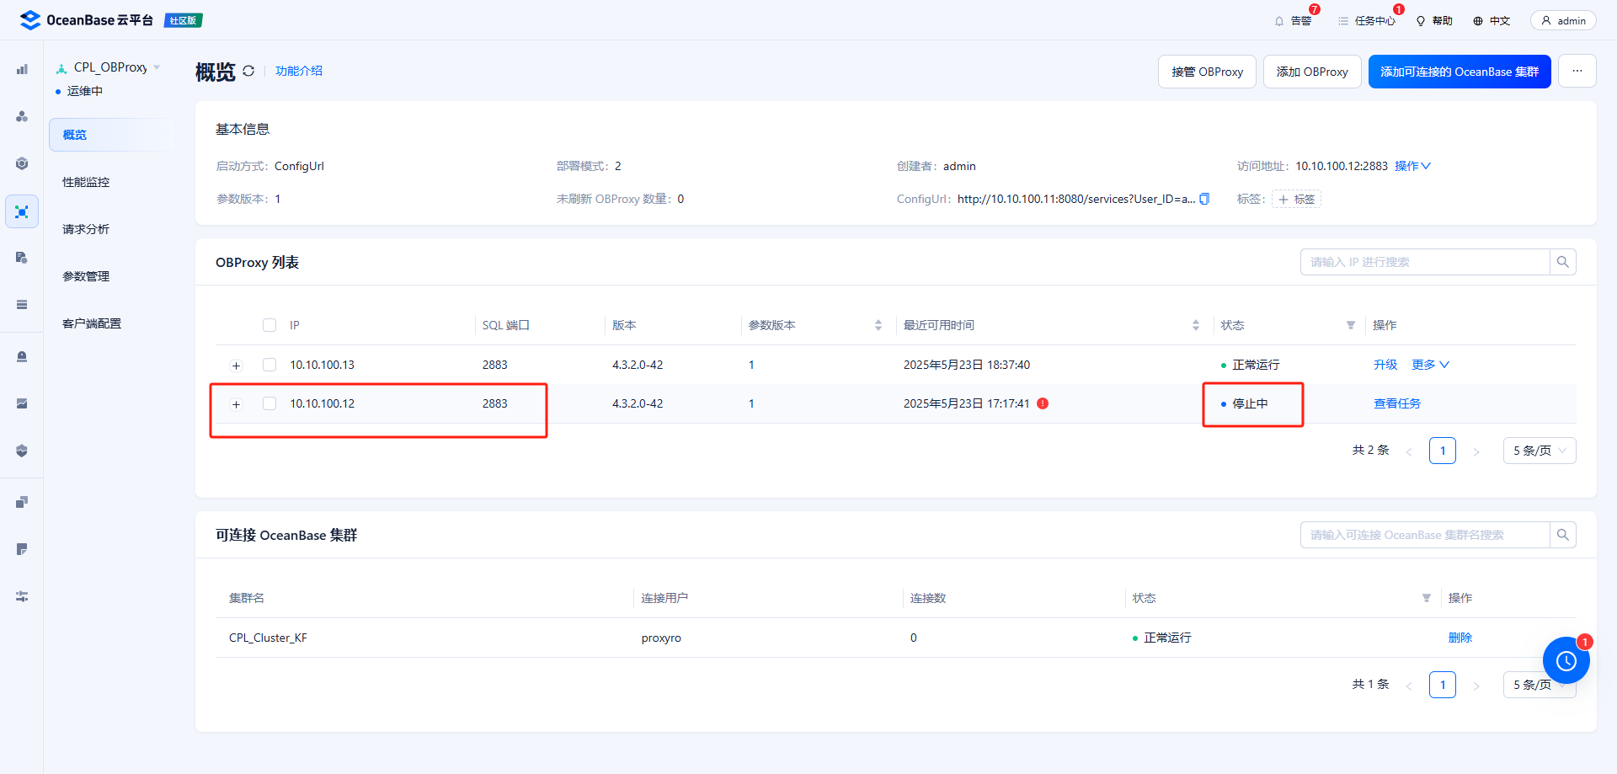Click 查看任务 for 10.10.100.12
The width and height of the screenshot is (1617, 774).
pos(1397,403)
